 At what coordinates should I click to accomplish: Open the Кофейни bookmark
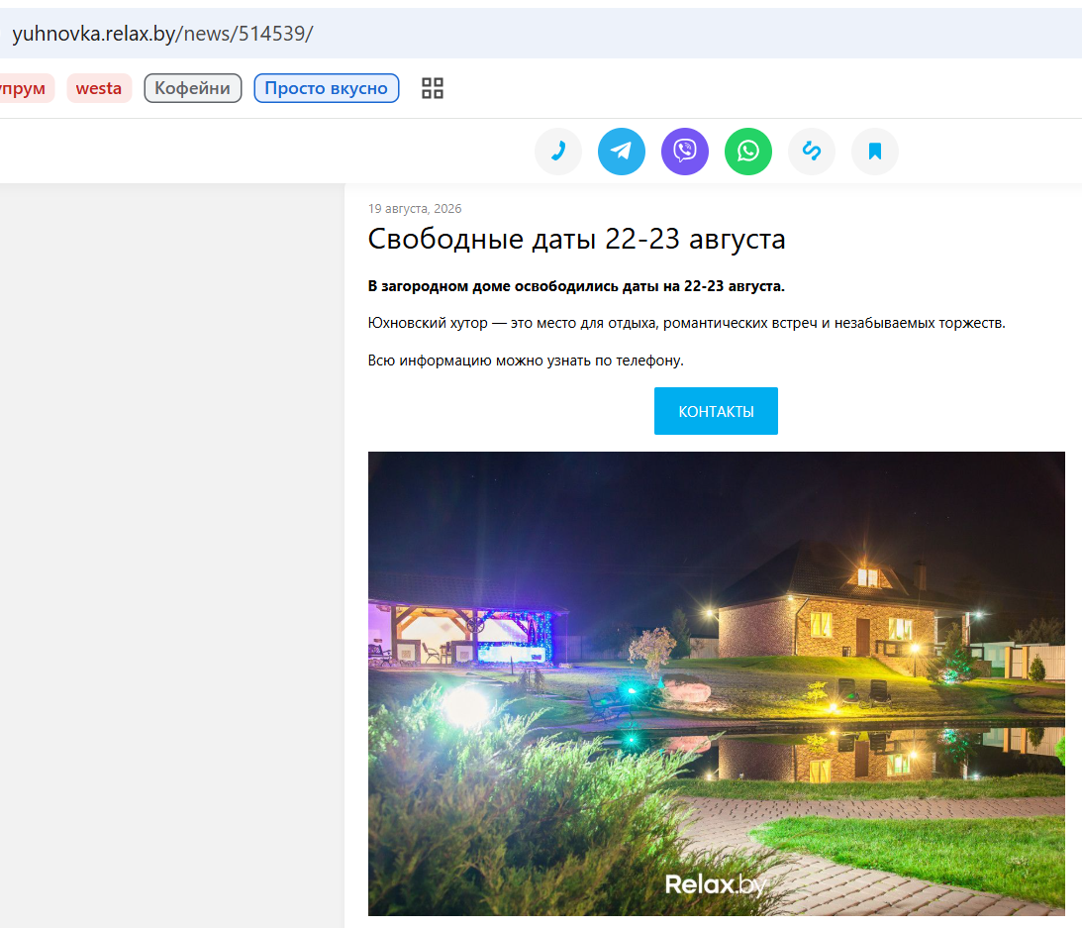click(x=192, y=88)
